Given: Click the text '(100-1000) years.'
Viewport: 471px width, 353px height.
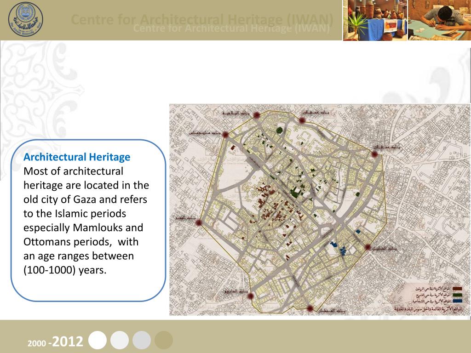Looking at the screenshot, I should point(65,270).
